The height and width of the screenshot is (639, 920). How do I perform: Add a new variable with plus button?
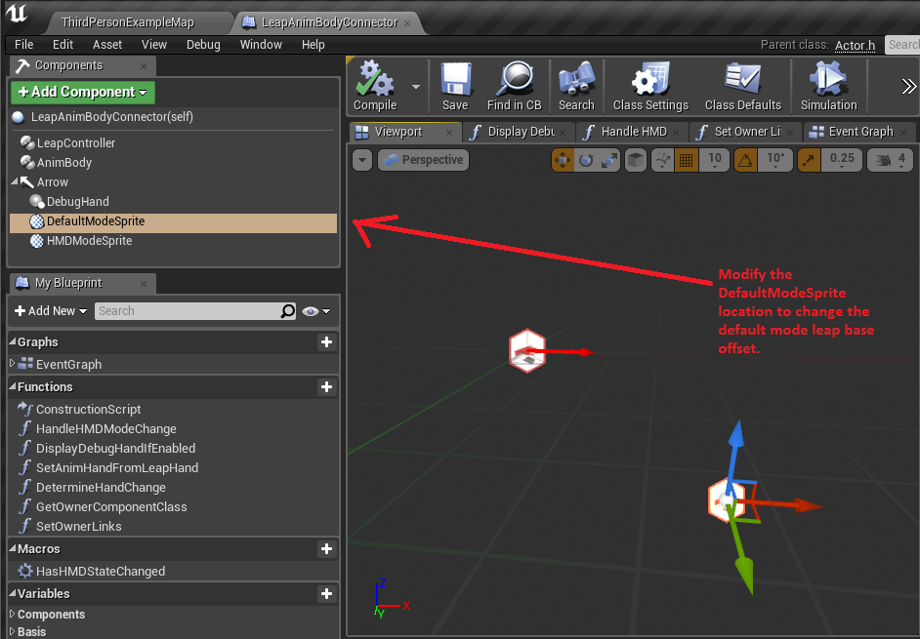tap(327, 594)
